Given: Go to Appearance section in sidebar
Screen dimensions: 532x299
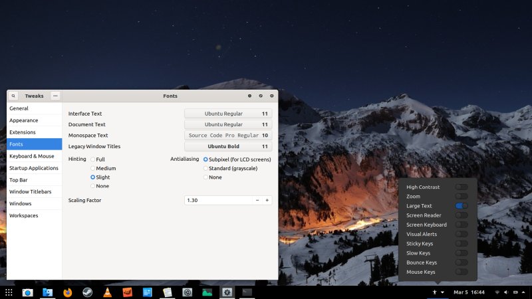Looking at the screenshot, I should [x=24, y=120].
